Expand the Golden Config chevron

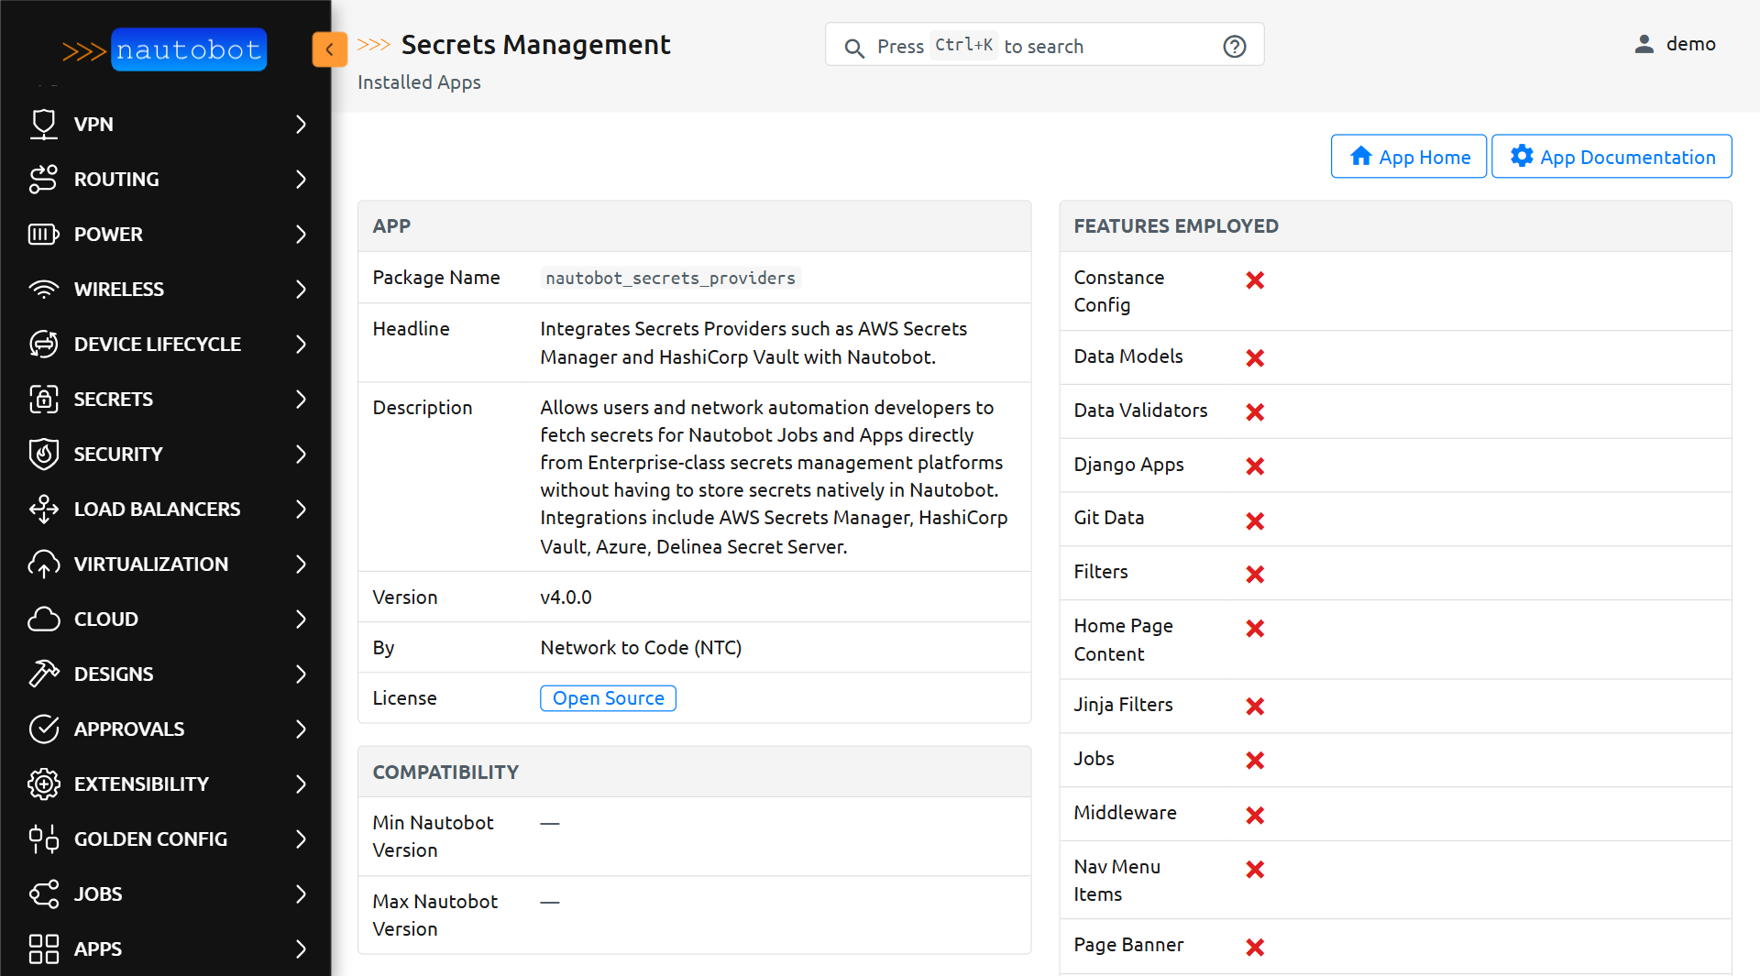301,839
